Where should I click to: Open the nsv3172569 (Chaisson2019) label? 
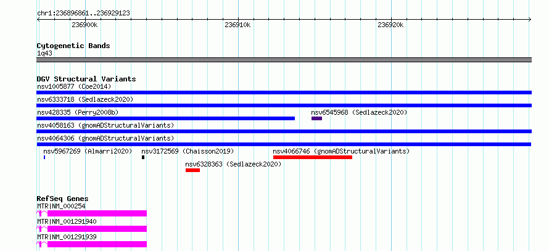point(188,151)
